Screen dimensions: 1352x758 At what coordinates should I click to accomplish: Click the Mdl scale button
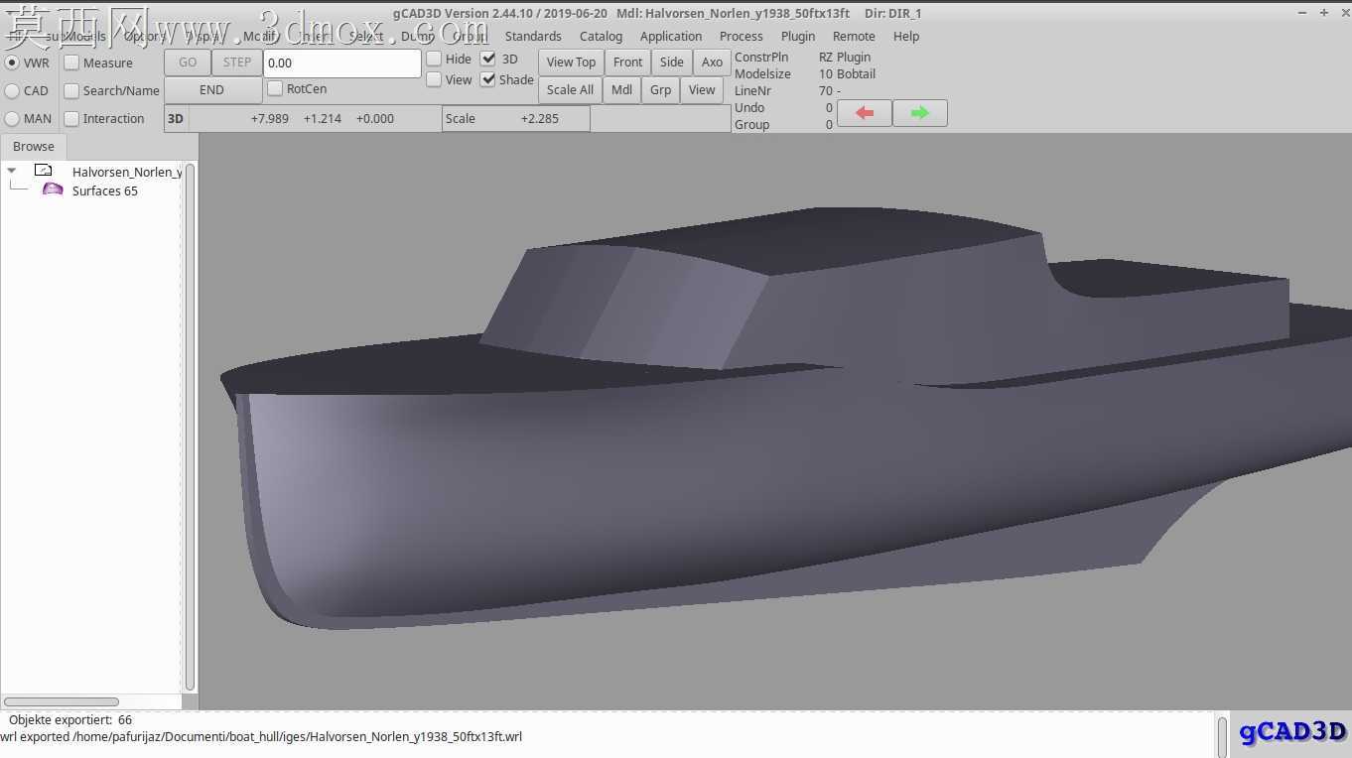pos(621,89)
